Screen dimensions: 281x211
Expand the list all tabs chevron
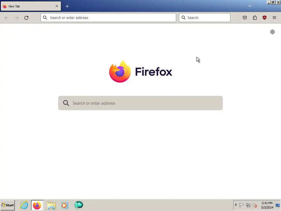[250, 6]
